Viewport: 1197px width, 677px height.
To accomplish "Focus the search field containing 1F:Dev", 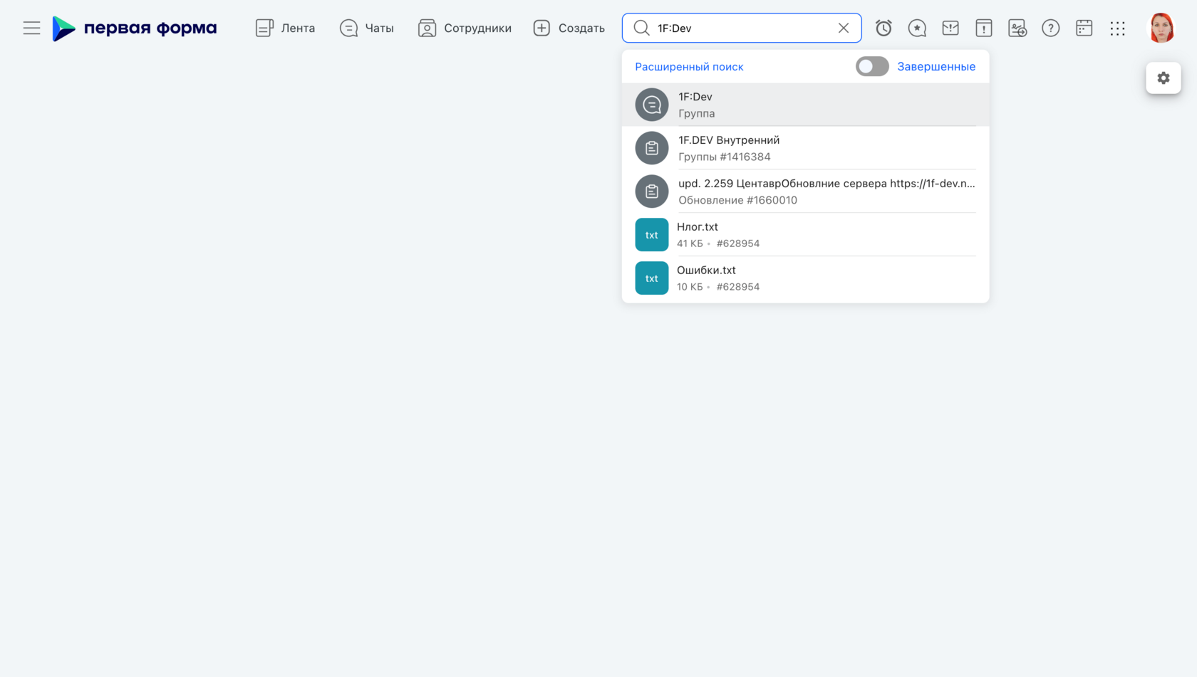I will (x=742, y=28).
